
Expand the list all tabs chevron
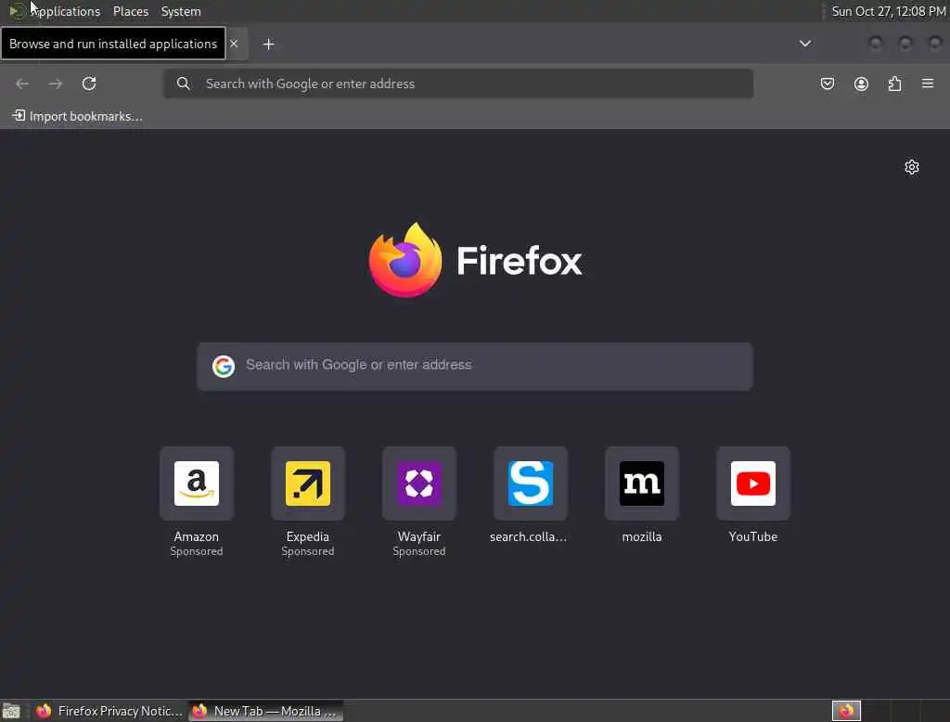(x=804, y=44)
